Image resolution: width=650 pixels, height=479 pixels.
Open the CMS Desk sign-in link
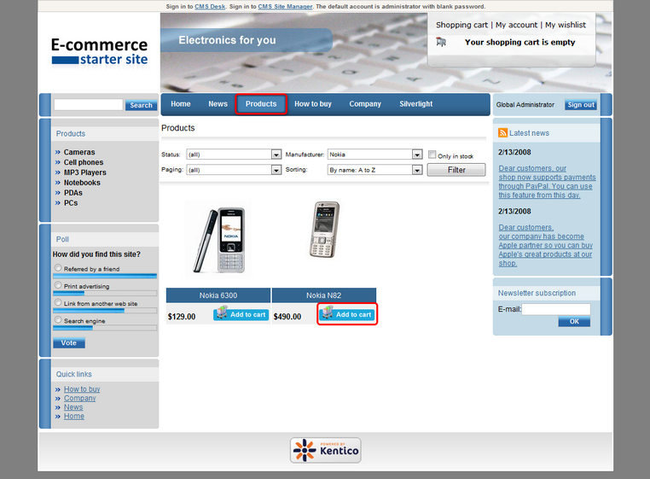click(x=210, y=6)
